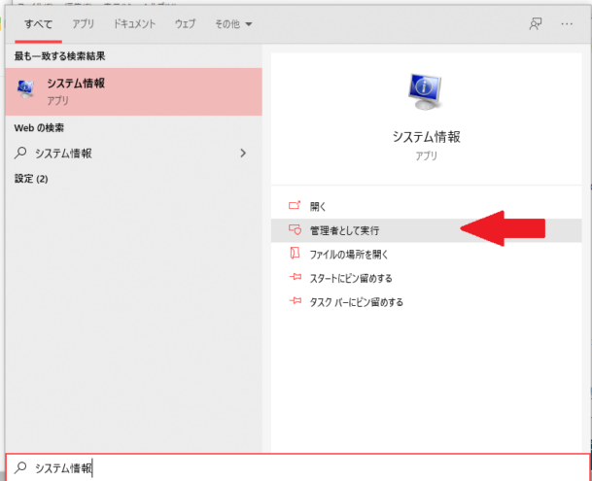Focus the search box containing システム情報

(x=297, y=467)
